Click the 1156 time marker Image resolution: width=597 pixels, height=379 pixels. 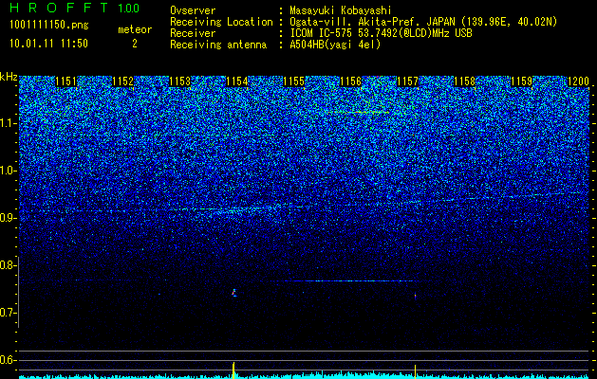[x=351, y=81]
